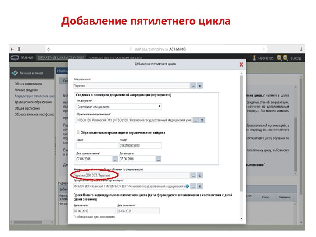Click the cycle start date field 07.06.2016
316x237 pixels.
pyautogui.click(x=94, y=211)
